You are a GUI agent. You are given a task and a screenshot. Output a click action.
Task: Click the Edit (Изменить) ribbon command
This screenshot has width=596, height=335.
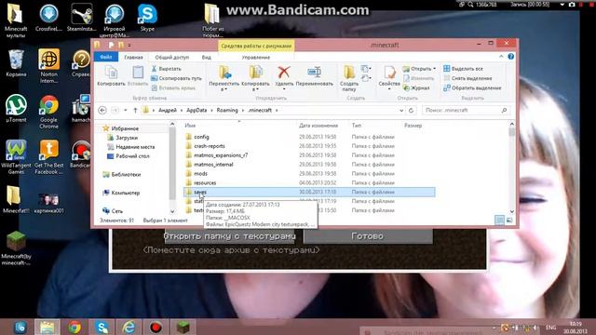(x=418, y=78)
